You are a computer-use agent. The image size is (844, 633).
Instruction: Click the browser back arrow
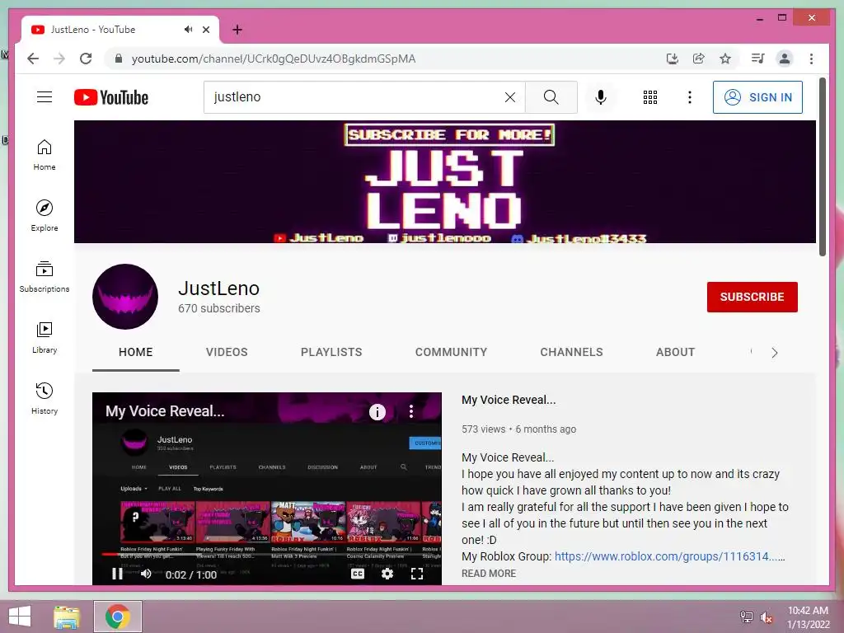(x=33, y=59)
